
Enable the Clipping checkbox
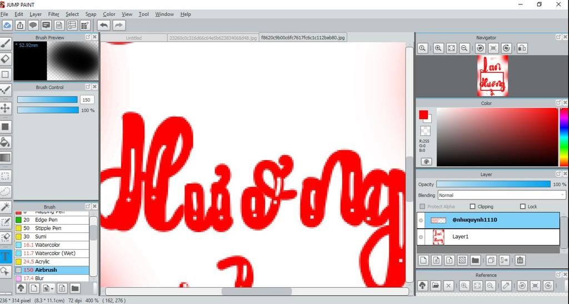pyautogui.click(x=472, y=206)
